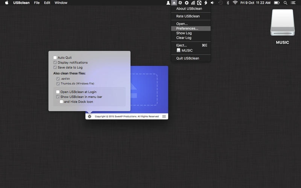Click the gear icon in the top menu bar
The height and width of the screenshot is (188, 301).
(186, 3)
